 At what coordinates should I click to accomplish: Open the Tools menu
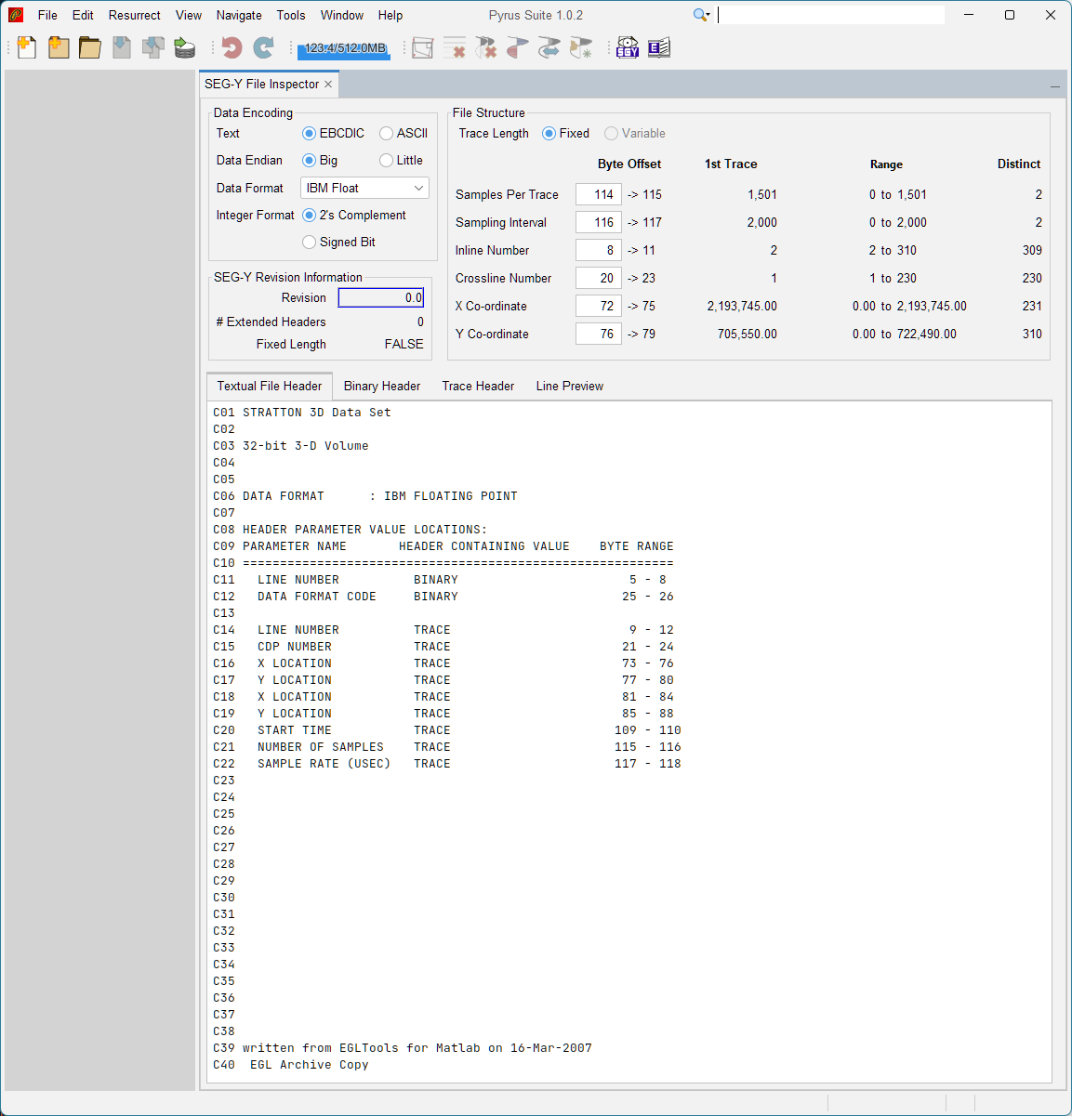coord(291,15)
